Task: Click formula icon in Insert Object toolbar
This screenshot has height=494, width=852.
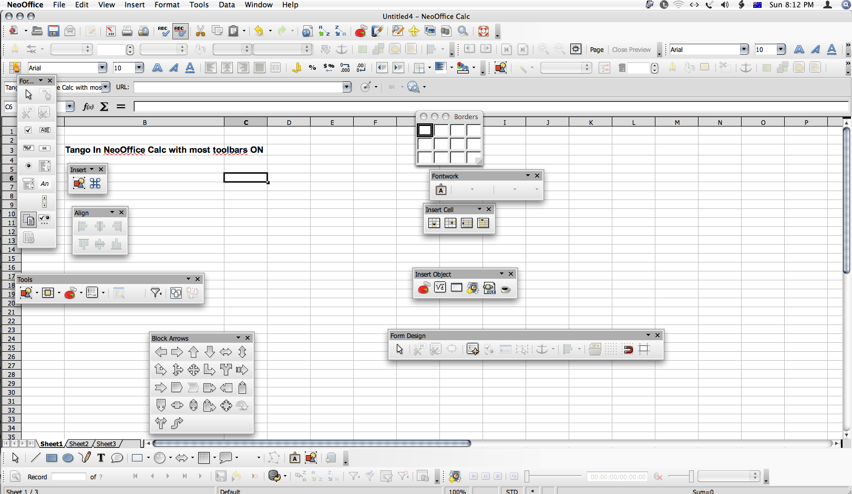Action: (x=440, y=288)
